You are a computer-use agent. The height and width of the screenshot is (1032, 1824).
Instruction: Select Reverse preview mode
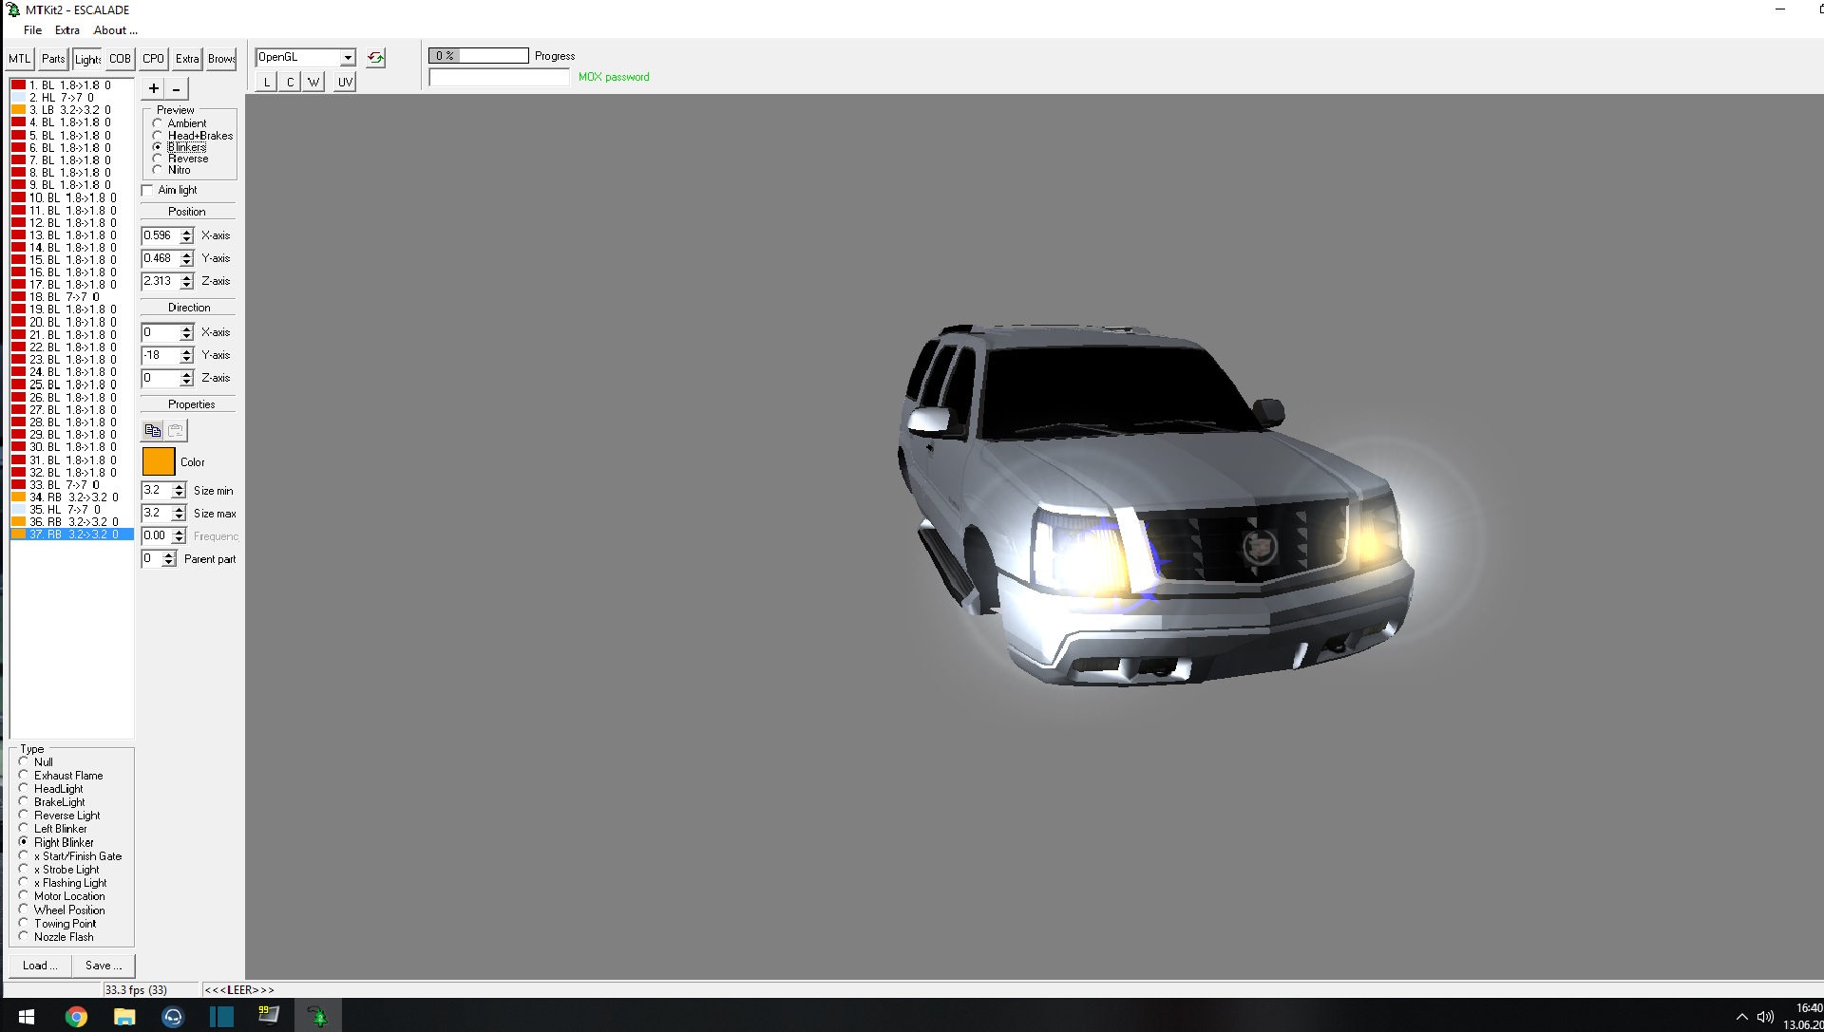click(158, 159)
